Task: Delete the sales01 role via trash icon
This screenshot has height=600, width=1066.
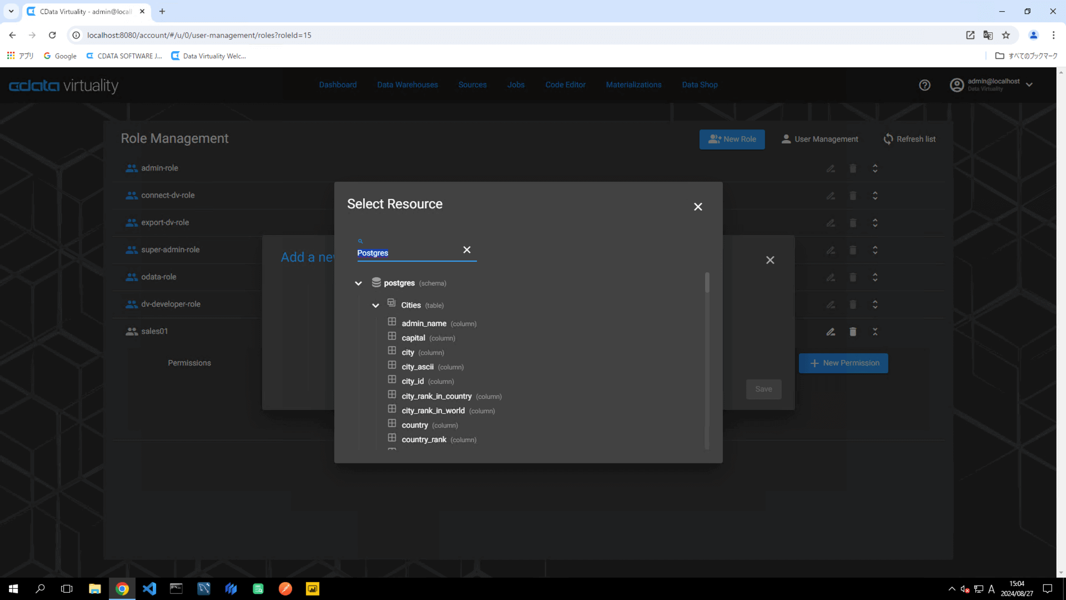Action: [853, 332]
